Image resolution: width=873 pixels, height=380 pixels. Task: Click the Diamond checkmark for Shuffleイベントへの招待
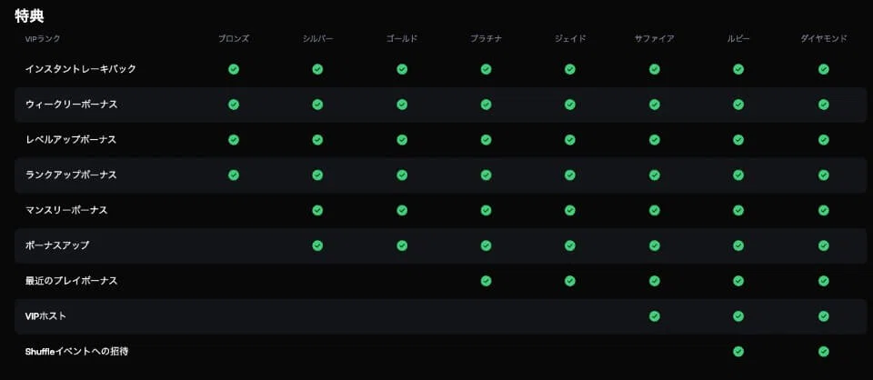click(823, 351)
